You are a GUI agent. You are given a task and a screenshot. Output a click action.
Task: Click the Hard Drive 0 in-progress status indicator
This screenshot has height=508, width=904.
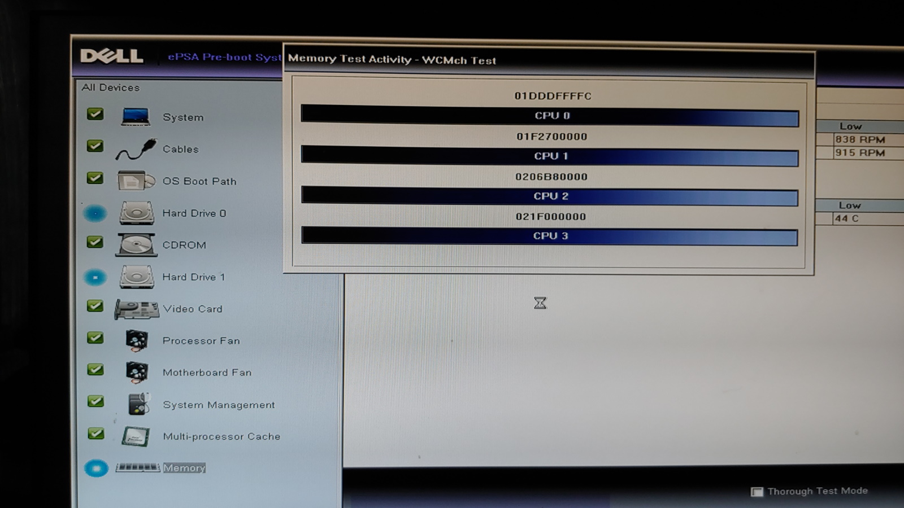(95, 213)
